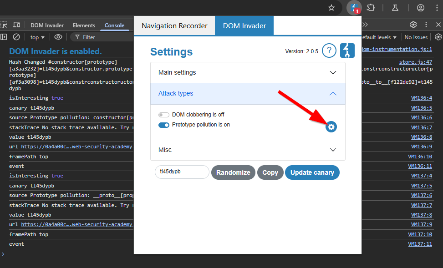Switch to Navigation Recorder tab

(174, 25)
